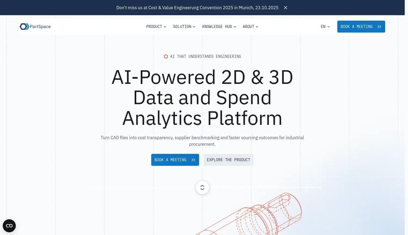The image size is (408, 235).
Task: Expand the SOLUTION dropdown menu
Action: click(184, 27)
